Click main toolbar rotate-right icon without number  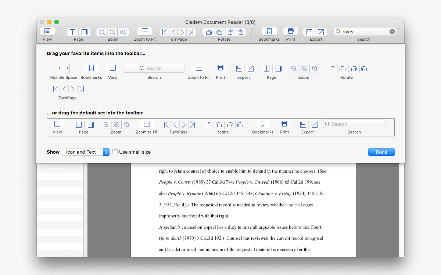(219, 32)
